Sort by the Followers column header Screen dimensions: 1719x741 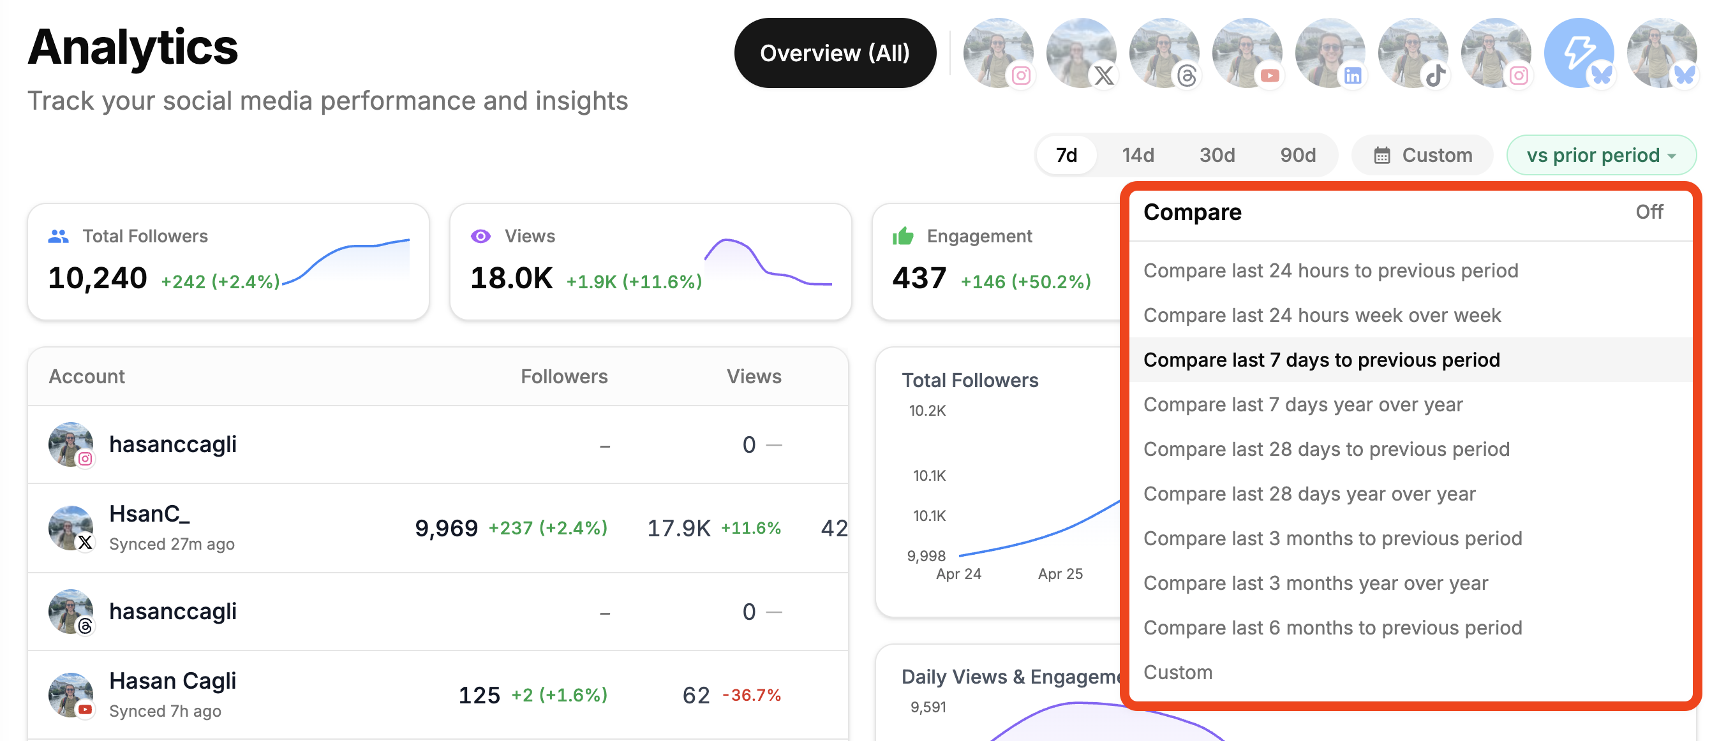(x=564, y=377)
